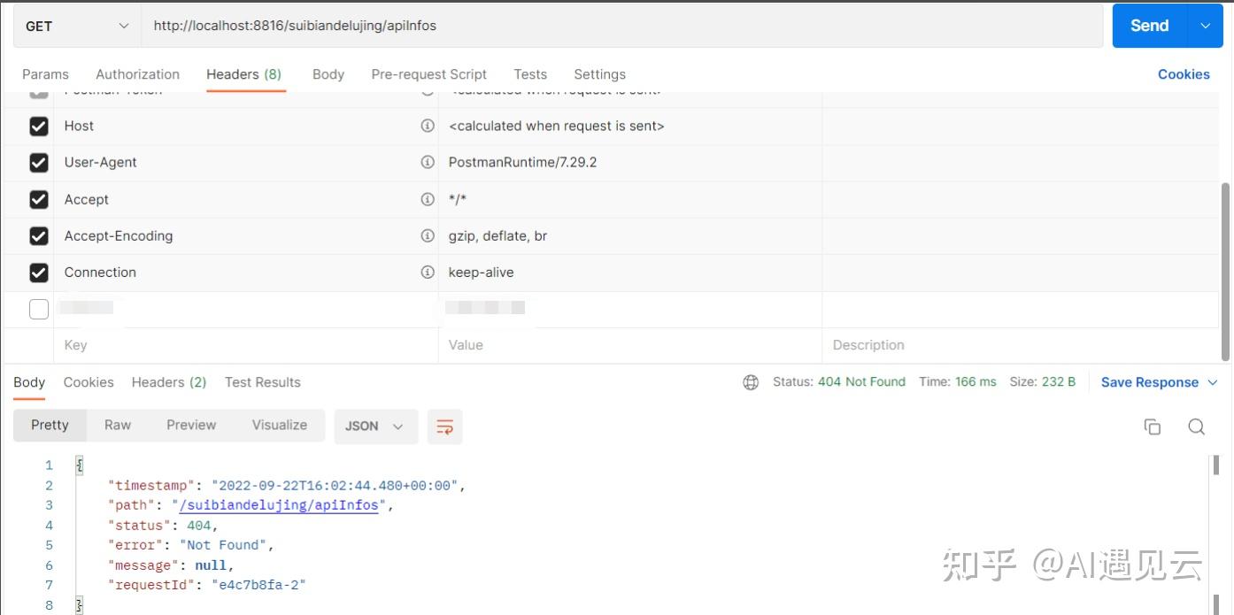Open the Cookies manager
Image resolution: width=1234 pixels, height=615 pixels.
click(x=1184, y=74)
